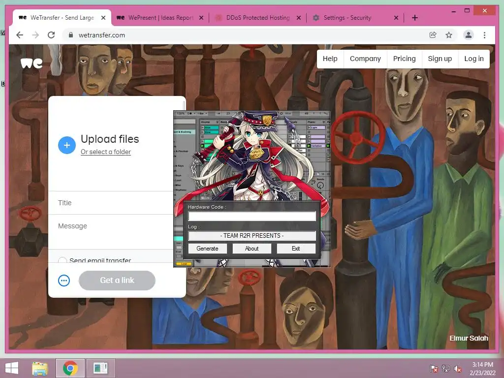Go forward using the browser forward arrow
Viewport: 504px width, 378px height.
point(35,35)
